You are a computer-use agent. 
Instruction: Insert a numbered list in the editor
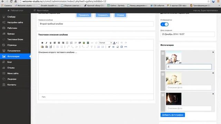(x=71, y=43)
